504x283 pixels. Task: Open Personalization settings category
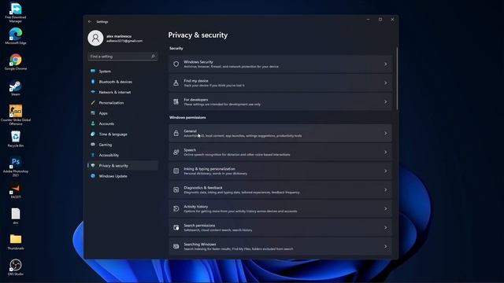click(x=123, y=103)
